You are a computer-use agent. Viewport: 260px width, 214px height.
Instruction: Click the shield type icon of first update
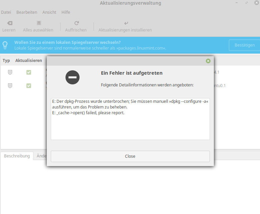pos(10,72)
